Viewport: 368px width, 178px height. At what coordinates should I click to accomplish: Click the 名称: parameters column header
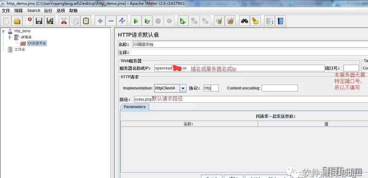(x=189, y=124)
